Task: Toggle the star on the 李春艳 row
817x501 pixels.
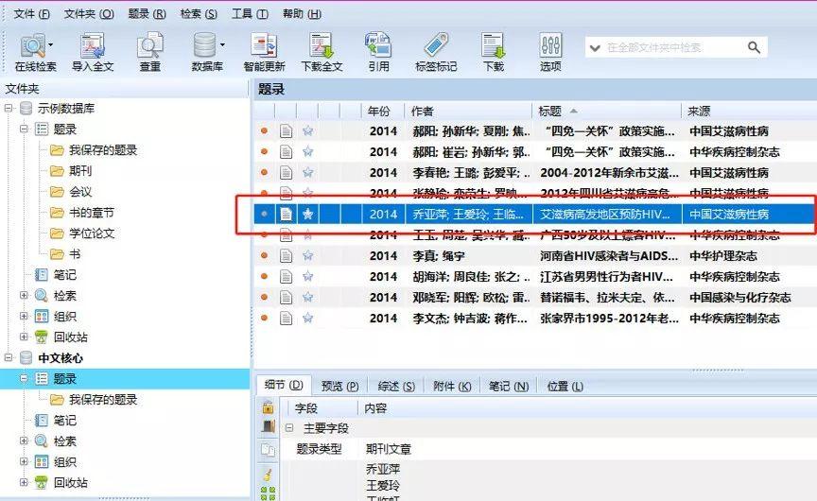Action: click(x=308, y=172)
